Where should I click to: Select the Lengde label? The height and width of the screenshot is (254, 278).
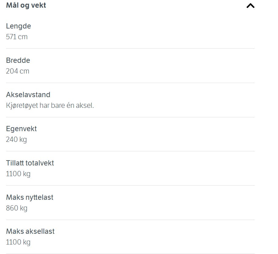pyautogui.click(x=18, y=26)
